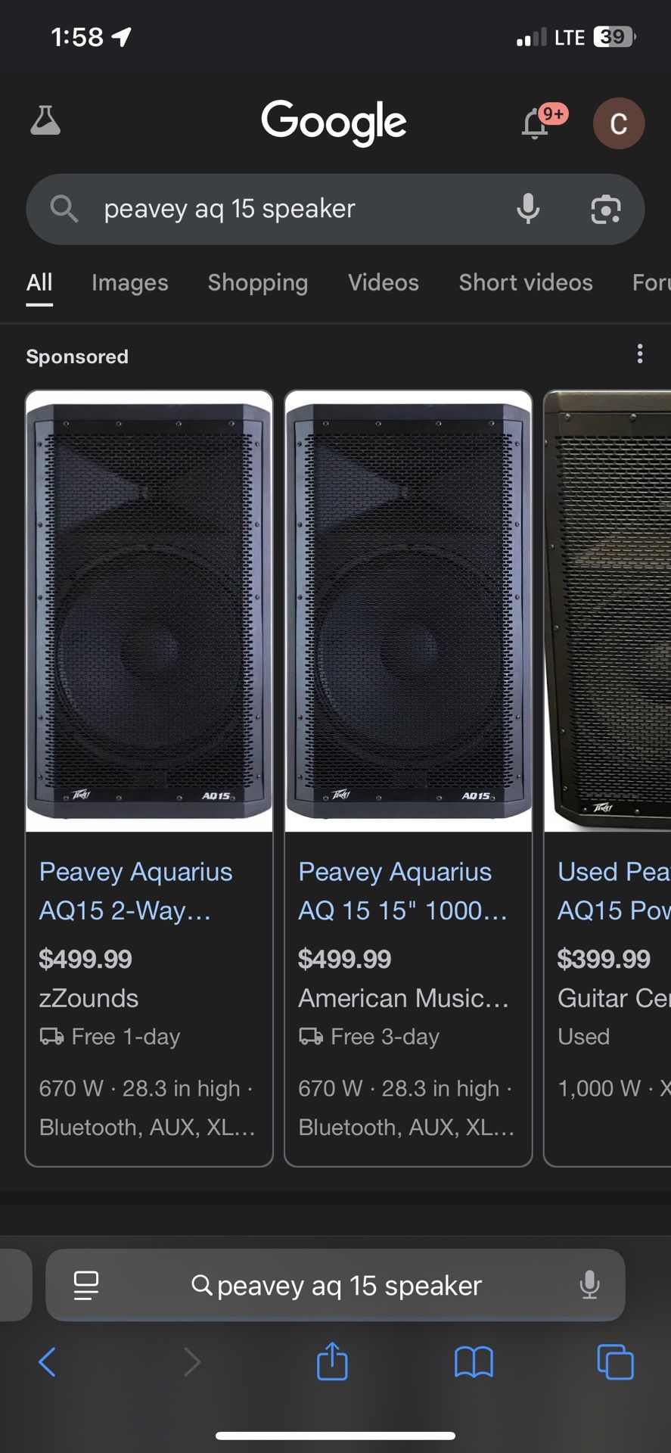Tap the address bar microphone icon
The height and width of the screenshot is (1453, 671).
tap(589, 1285)
